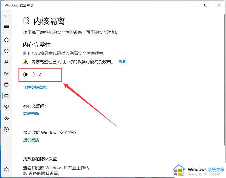
Task: Go to the Home page icon
Action: [x=6, y=40]
